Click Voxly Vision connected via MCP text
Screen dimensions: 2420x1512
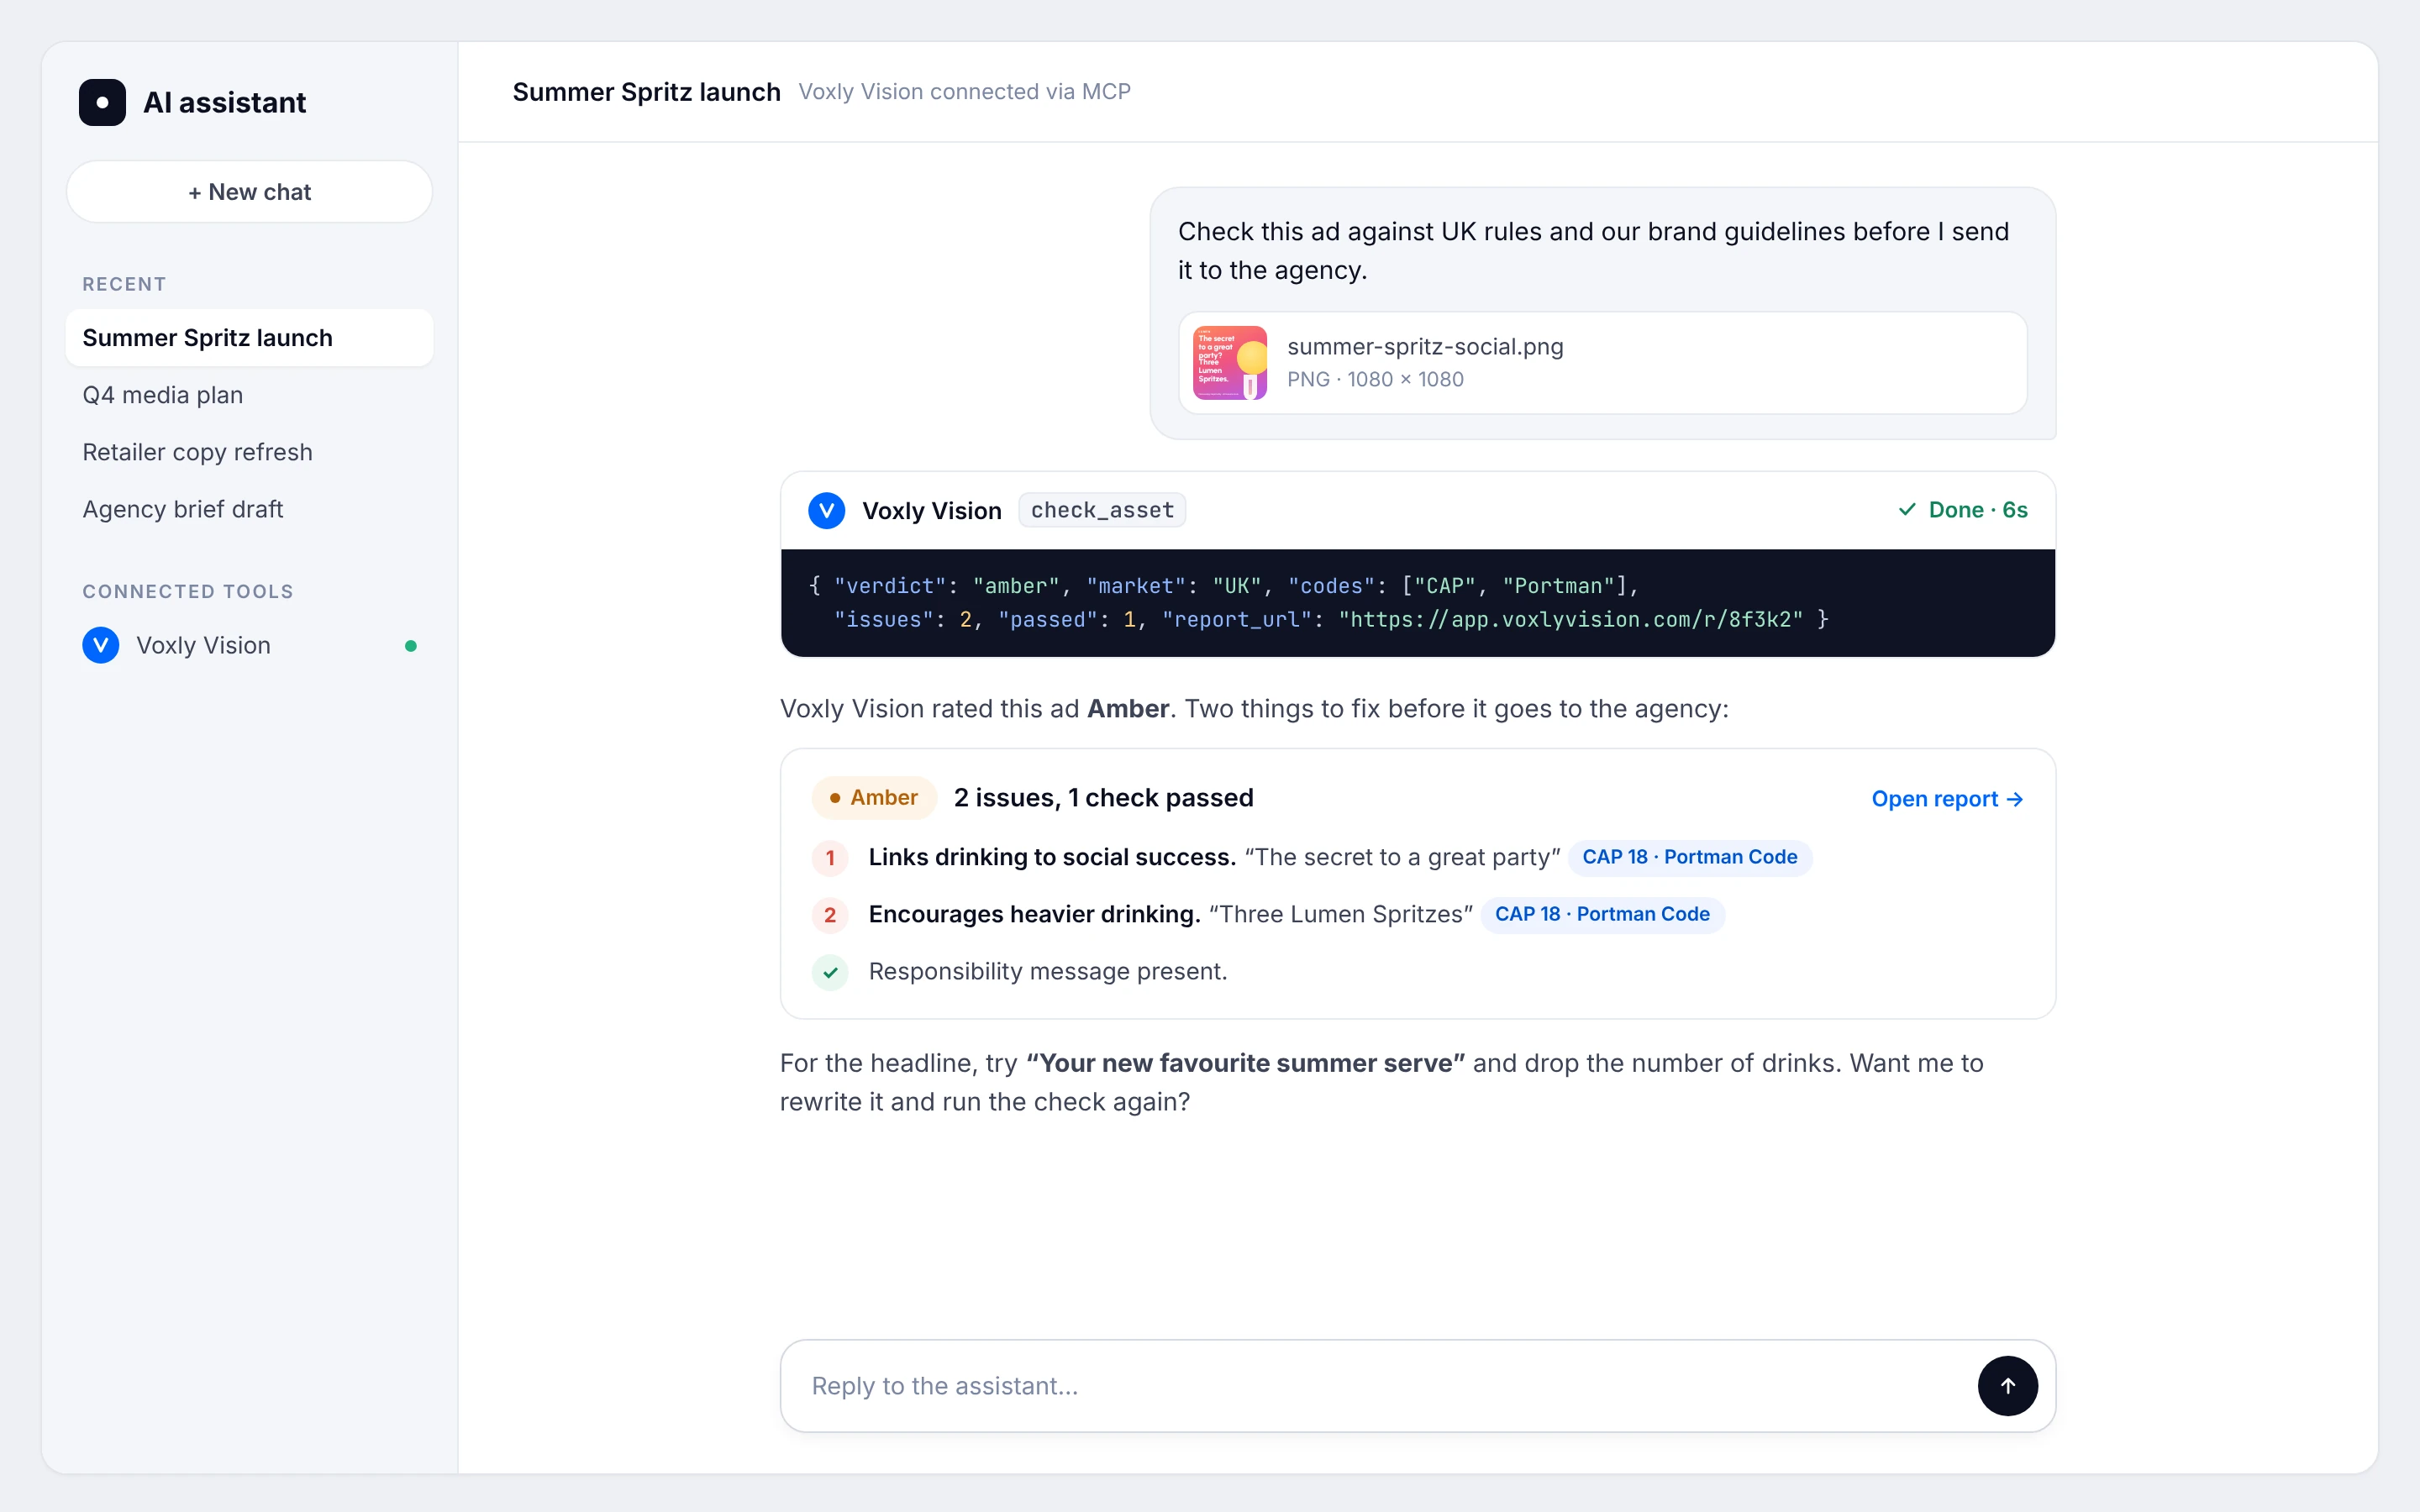[x=964, y=92]
